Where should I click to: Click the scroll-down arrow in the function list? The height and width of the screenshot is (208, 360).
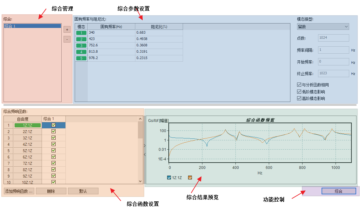pyautogui.click(x=140, y=181)
